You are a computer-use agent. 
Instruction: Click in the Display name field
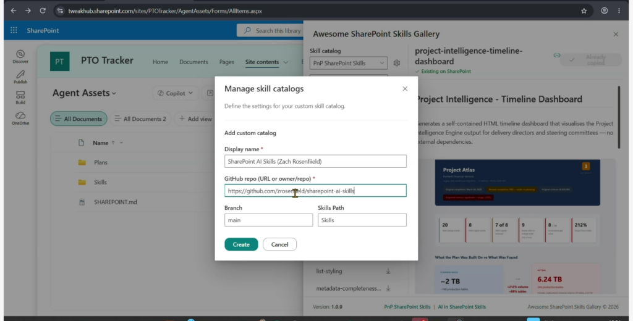[x=315, y=161]
